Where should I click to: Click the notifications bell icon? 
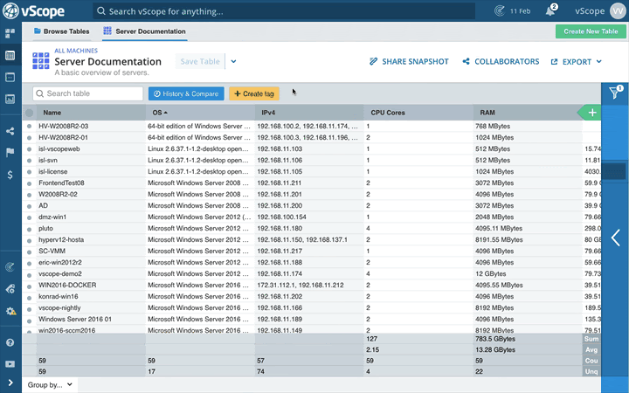click(551, 10)
